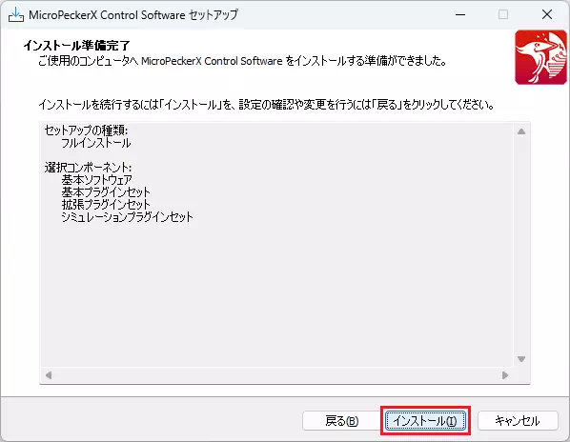This screenshot has width=570, height=442.
Task: Click the summary box's scroll up arrow
Action: pos(521,131)
